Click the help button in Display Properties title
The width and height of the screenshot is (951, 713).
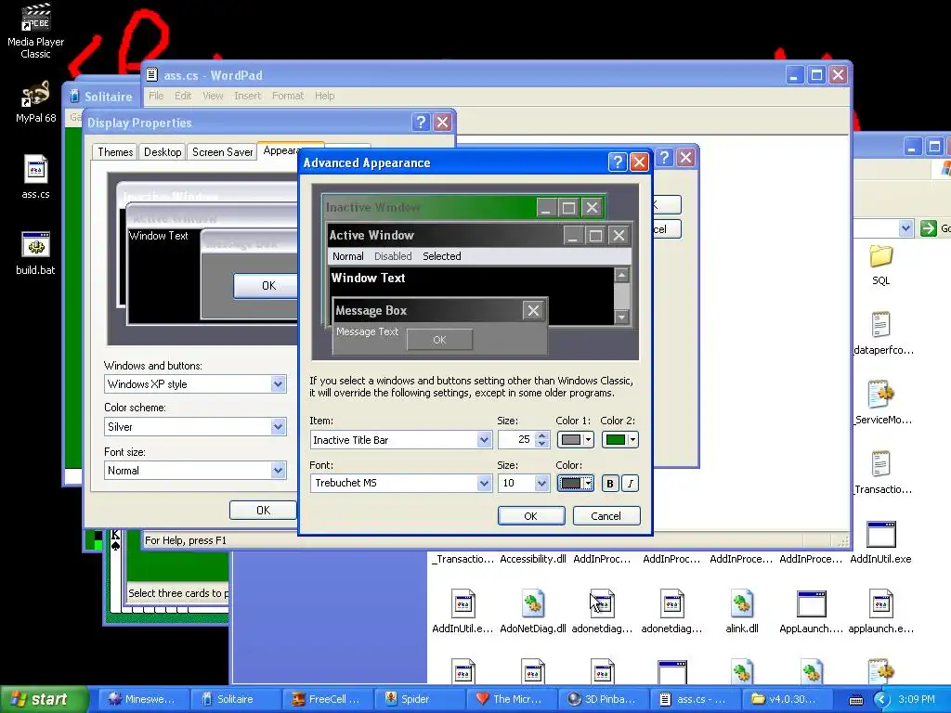(x=421, y=122)
